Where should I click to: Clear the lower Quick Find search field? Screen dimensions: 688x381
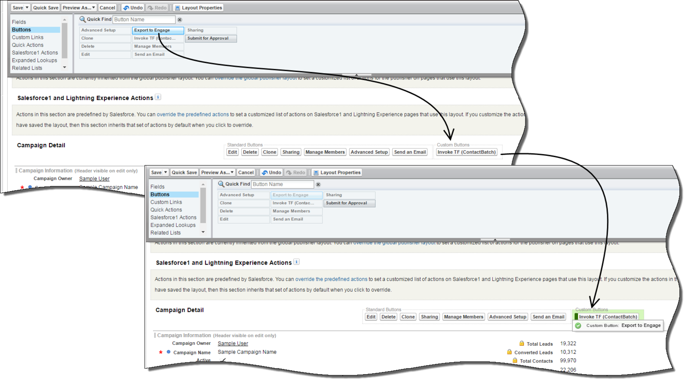tap(318, 185)
